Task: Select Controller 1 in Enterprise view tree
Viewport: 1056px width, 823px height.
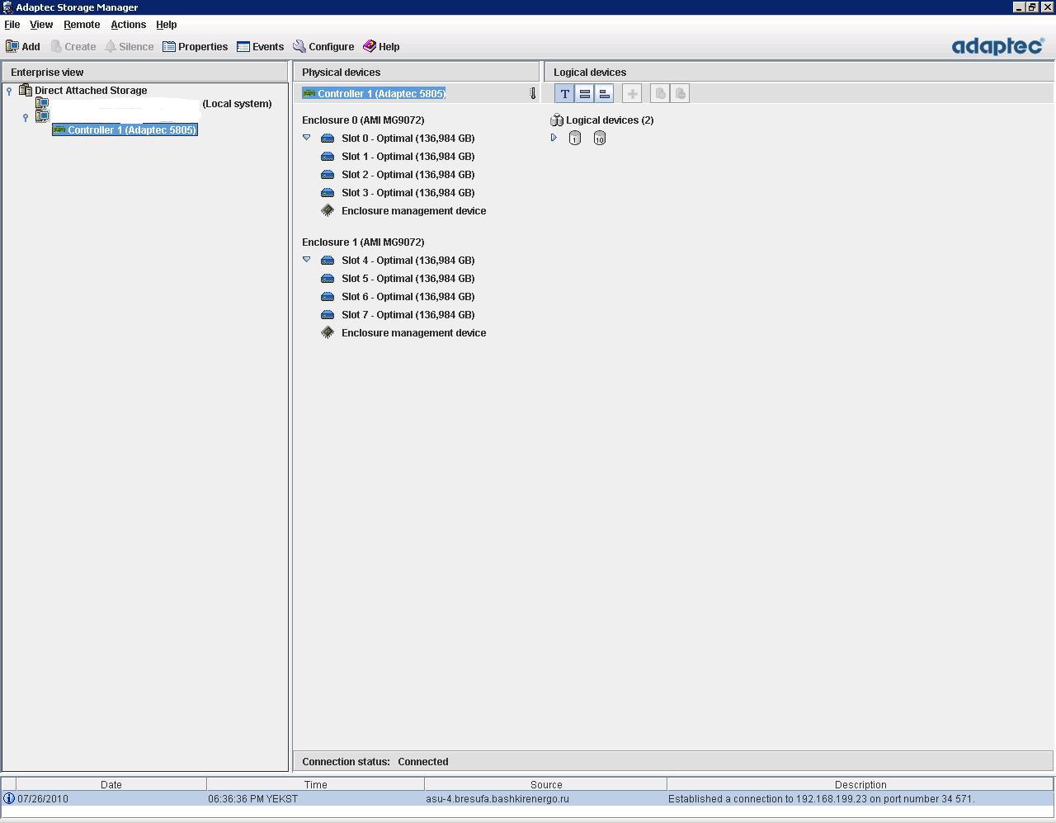Action: click(x=131, y=130)
